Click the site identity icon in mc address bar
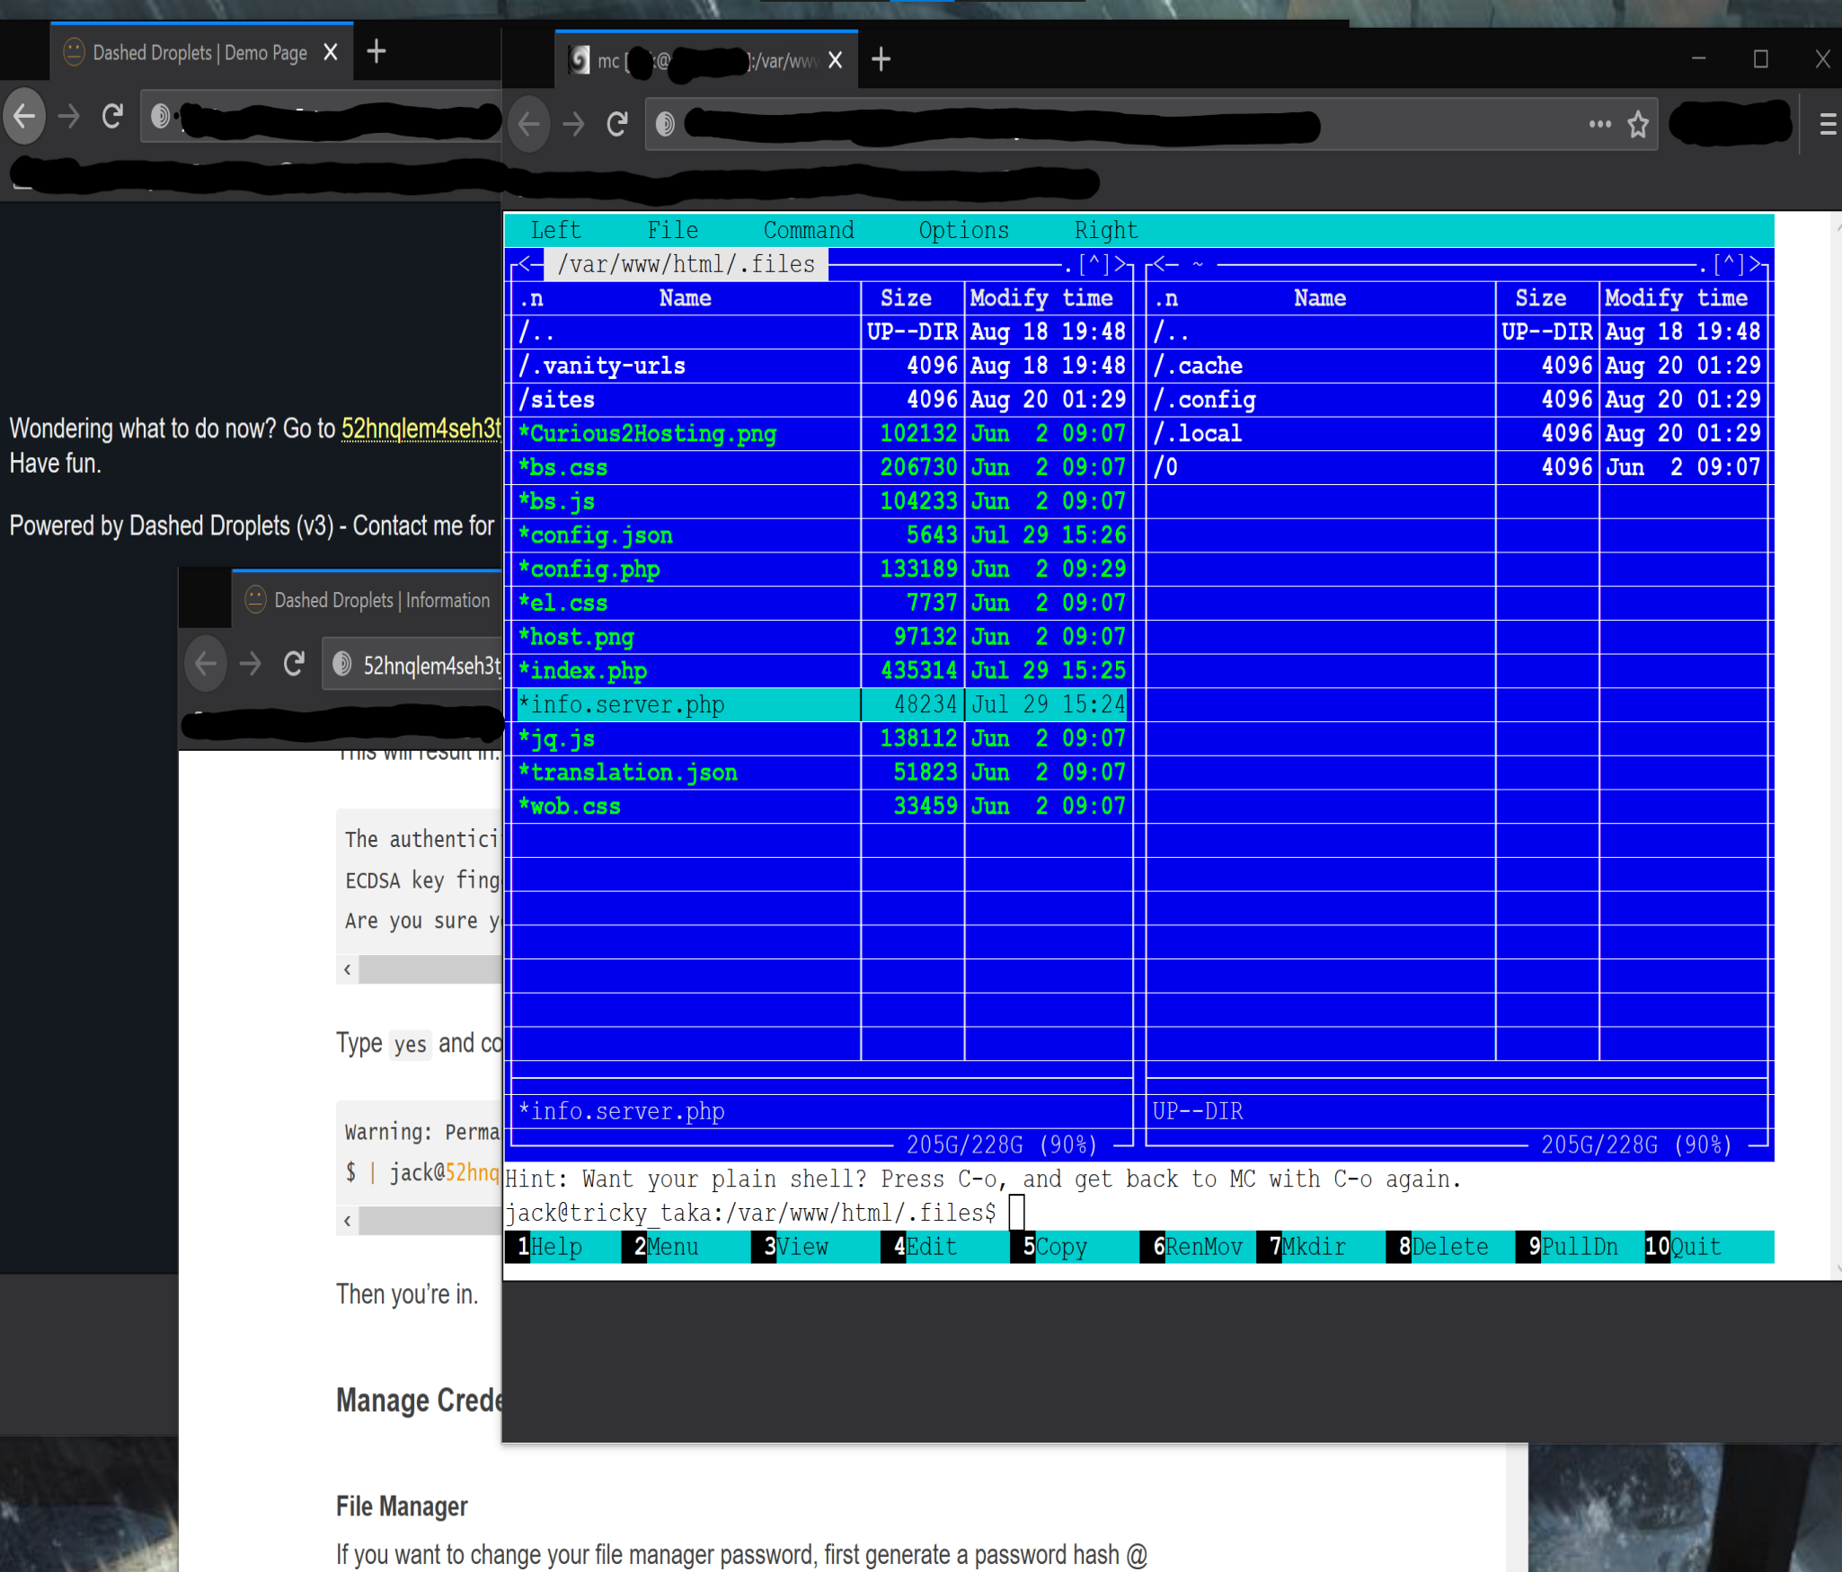Screen dimensions: 1842x1572 tap(665, 124)
